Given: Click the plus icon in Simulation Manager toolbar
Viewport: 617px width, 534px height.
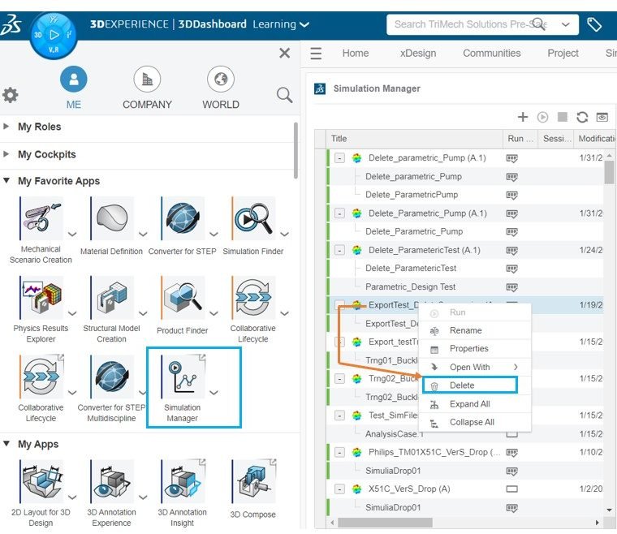Looking at the screenshot, I should point(523,117).
